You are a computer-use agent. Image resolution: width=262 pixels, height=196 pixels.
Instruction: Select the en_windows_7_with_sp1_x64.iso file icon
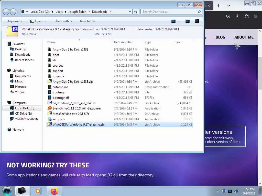point(50,103)
